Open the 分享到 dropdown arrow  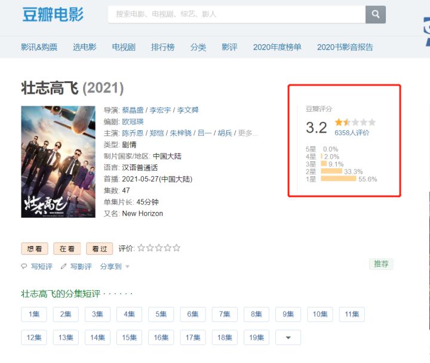pyautogui.click(x=127, y=266)
